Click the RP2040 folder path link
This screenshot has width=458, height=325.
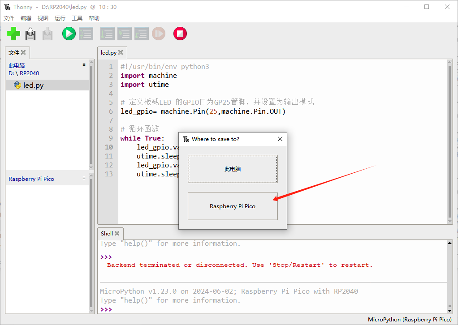[x=30, y=73]
